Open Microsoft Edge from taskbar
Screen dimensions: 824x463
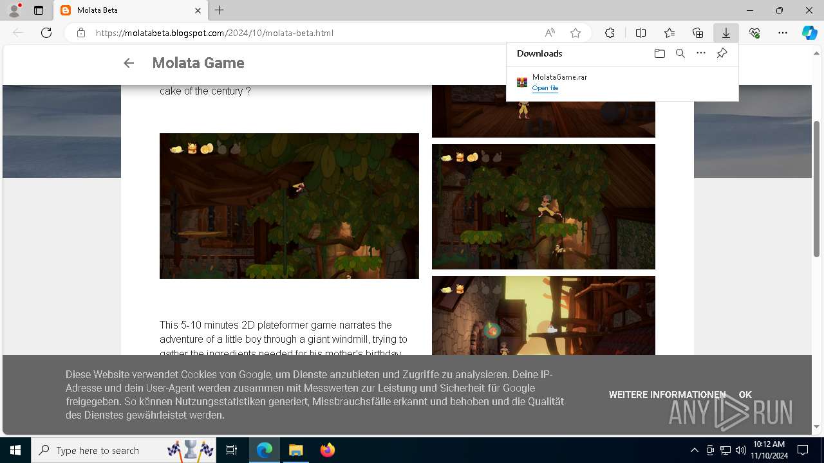[265, 450]
